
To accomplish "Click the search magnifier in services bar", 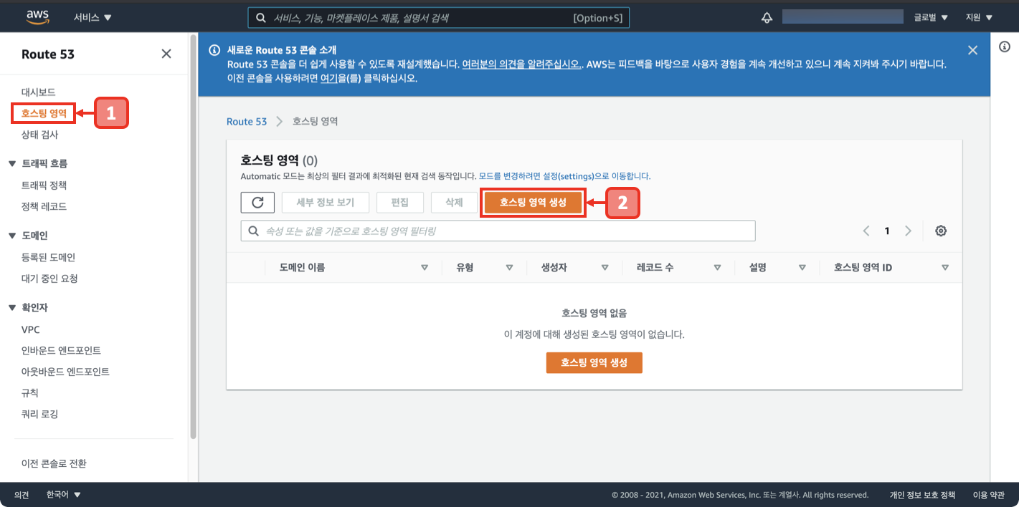I will (261, 18).
